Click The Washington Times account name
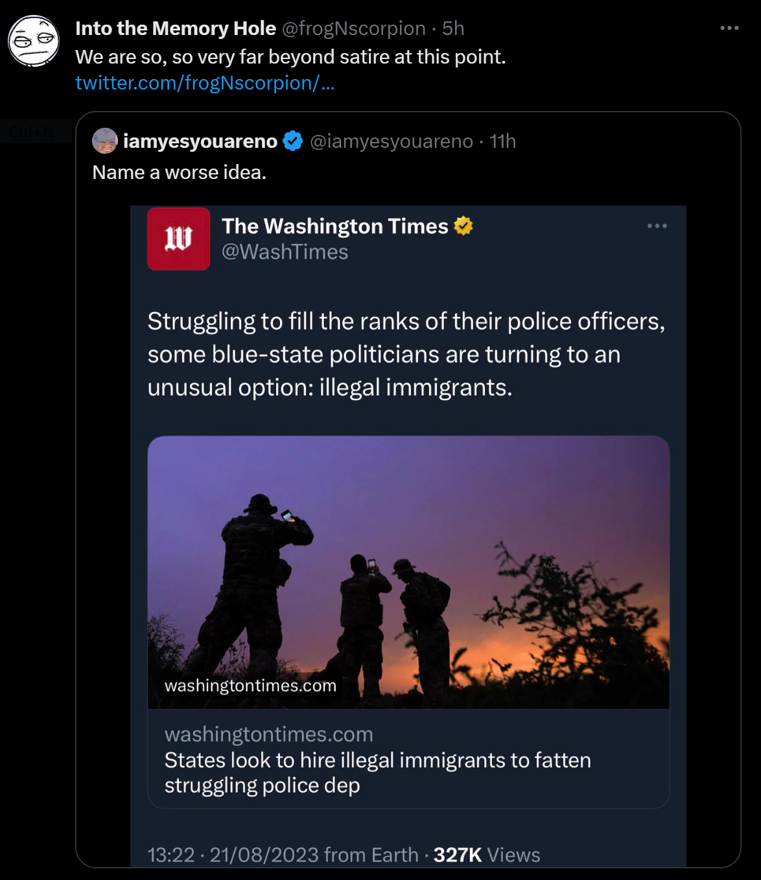The height and width of the screenshot is (880, 761). click(x=334, y=226)
